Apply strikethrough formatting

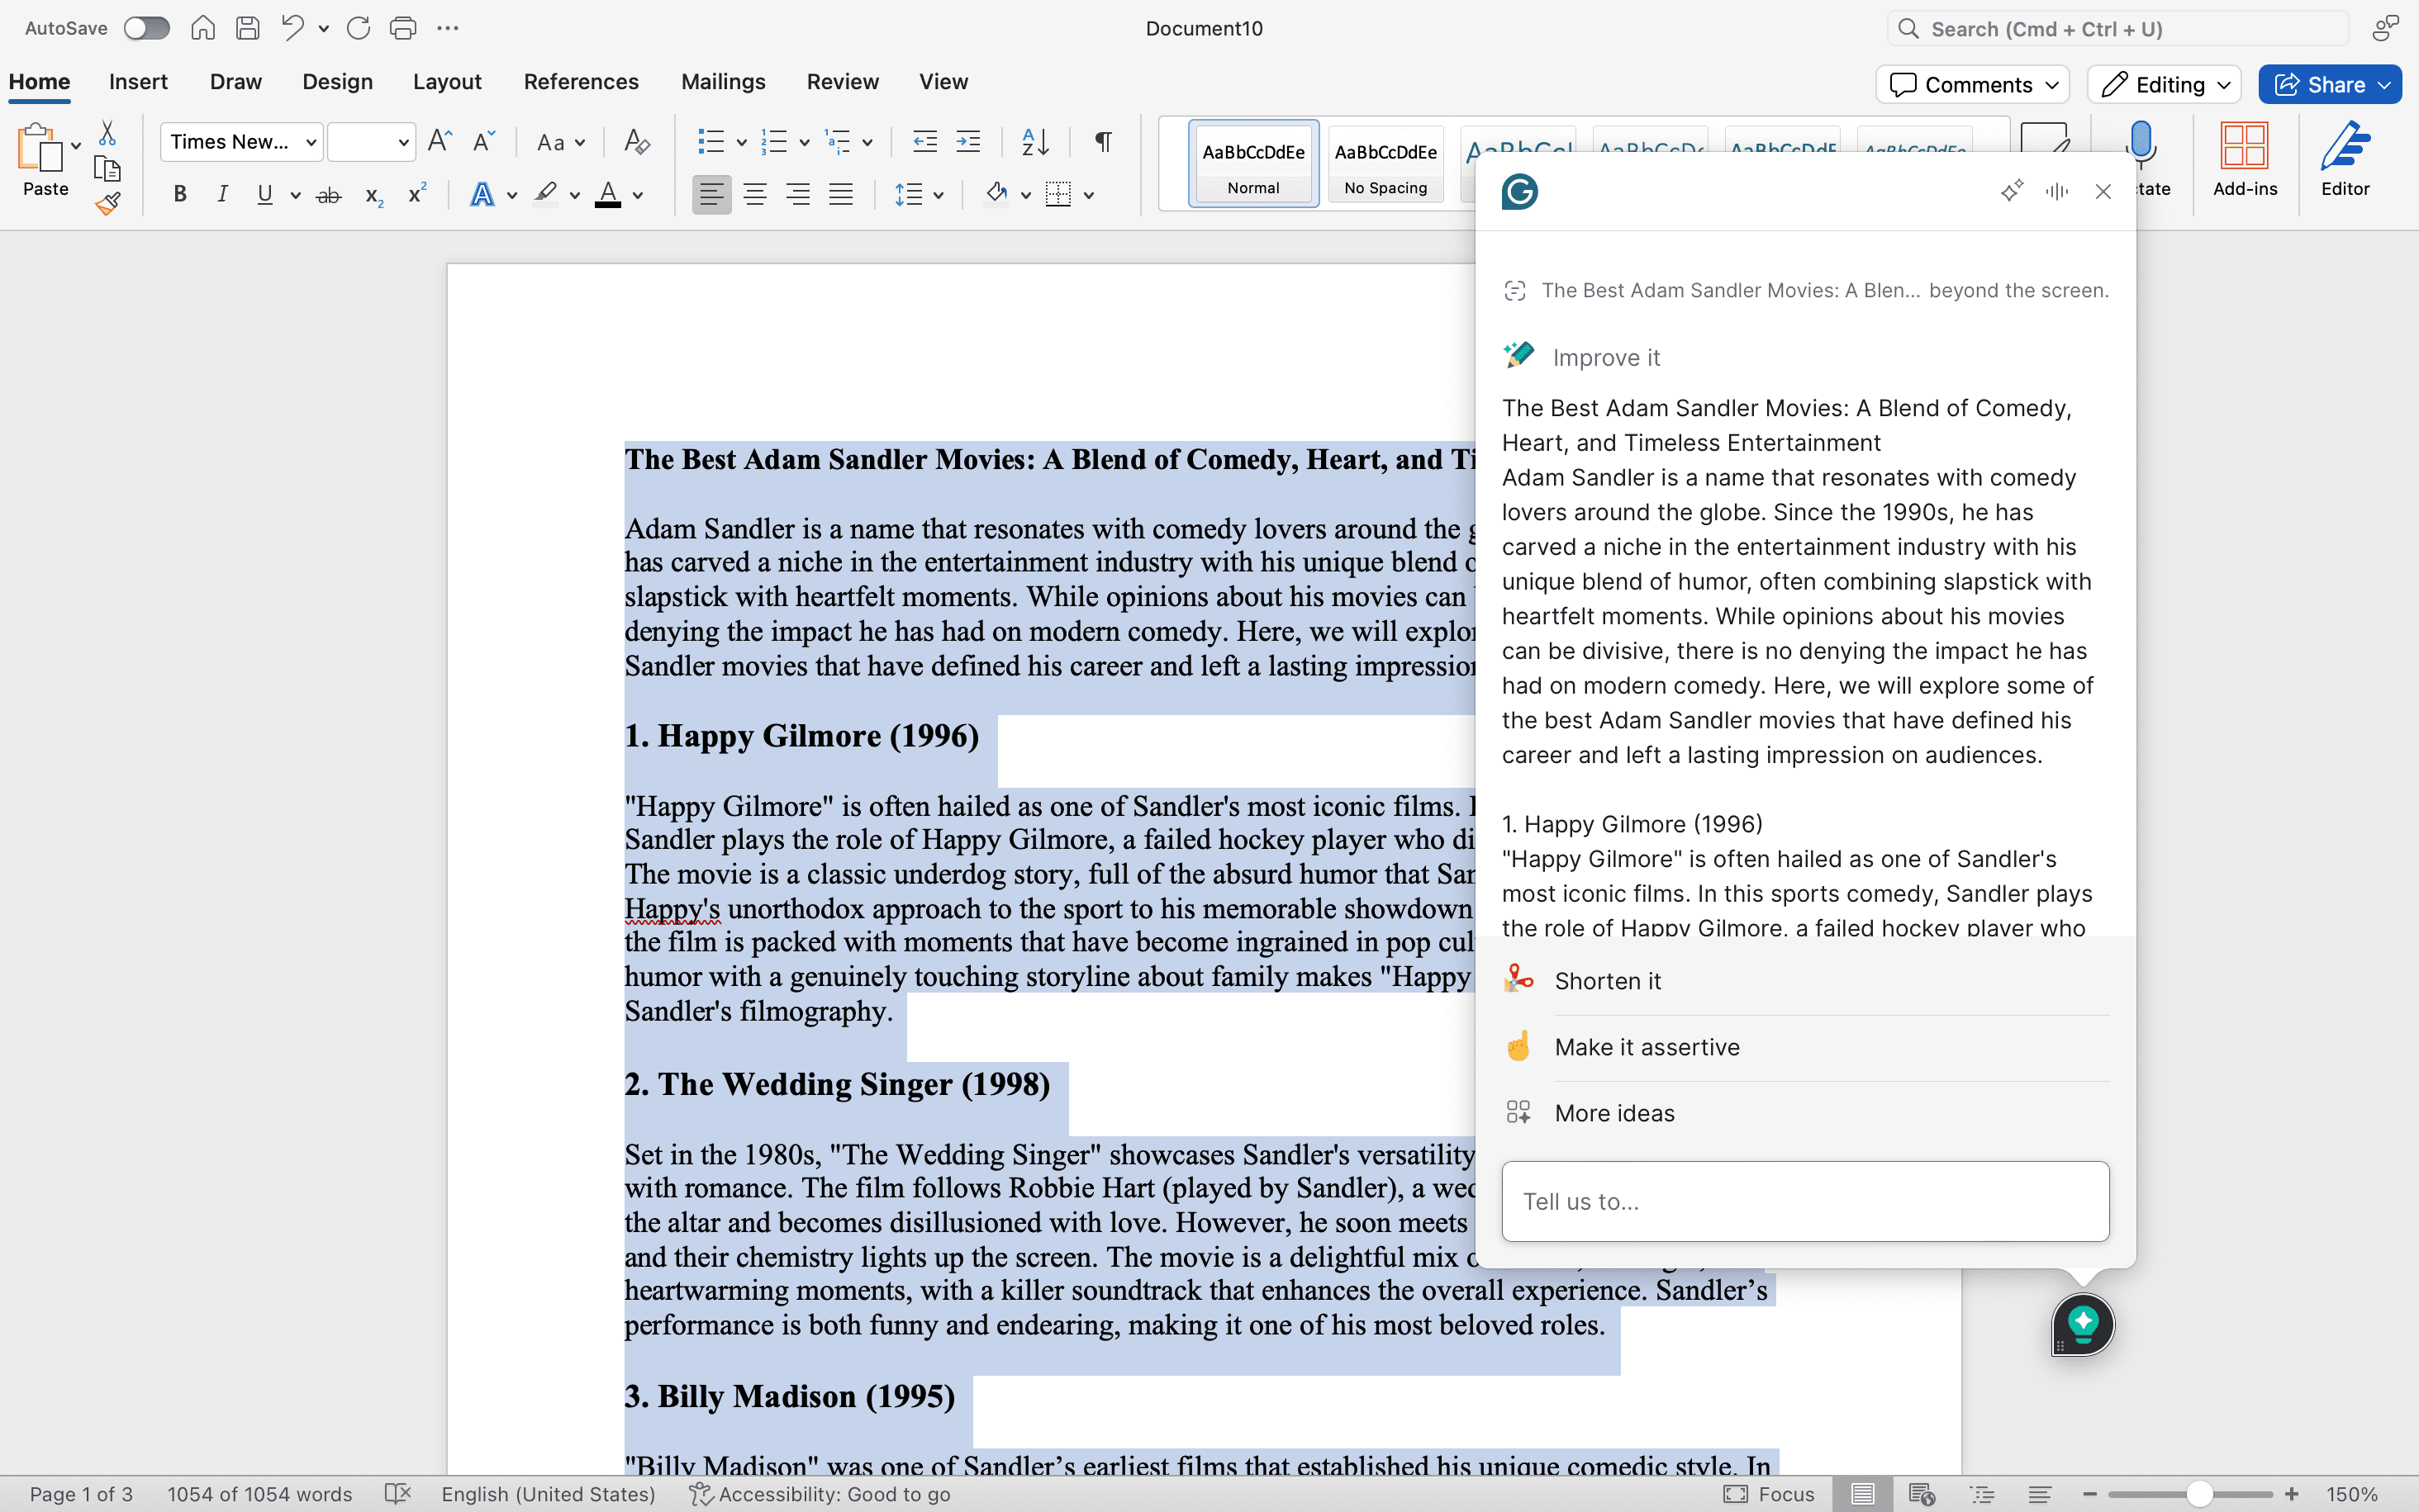coord(328,195)
